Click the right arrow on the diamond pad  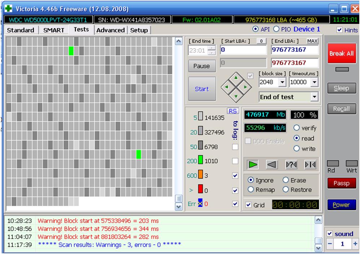[245, 87]
